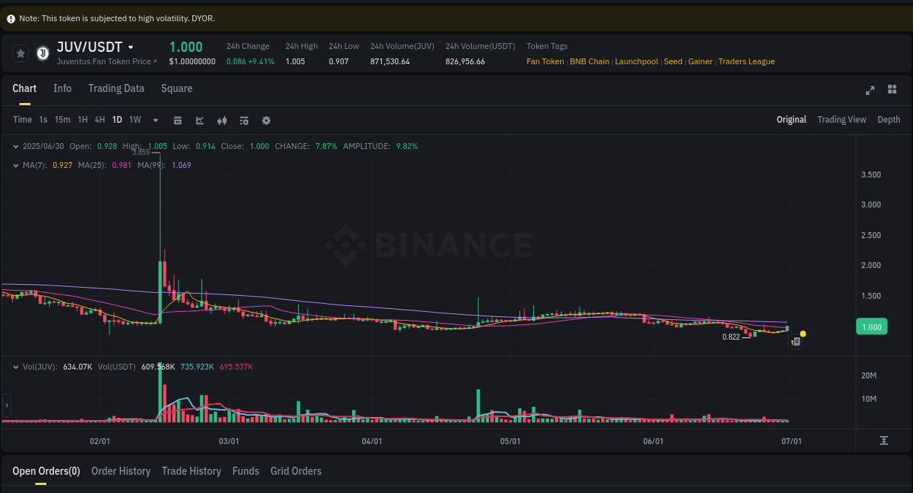Collapse the Vol(JUV) volume indicator row
The height and width of the screenshot is (493, 913).
click(x=15, y=367)
